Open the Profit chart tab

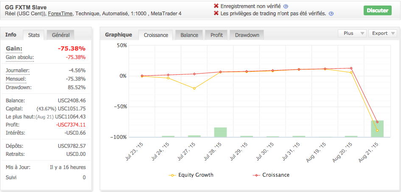(216, 35)
